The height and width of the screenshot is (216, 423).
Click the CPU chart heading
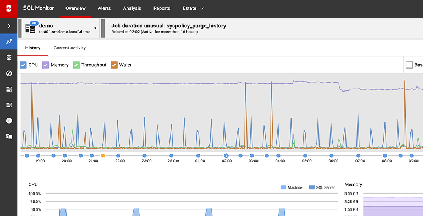pos(33,185)
